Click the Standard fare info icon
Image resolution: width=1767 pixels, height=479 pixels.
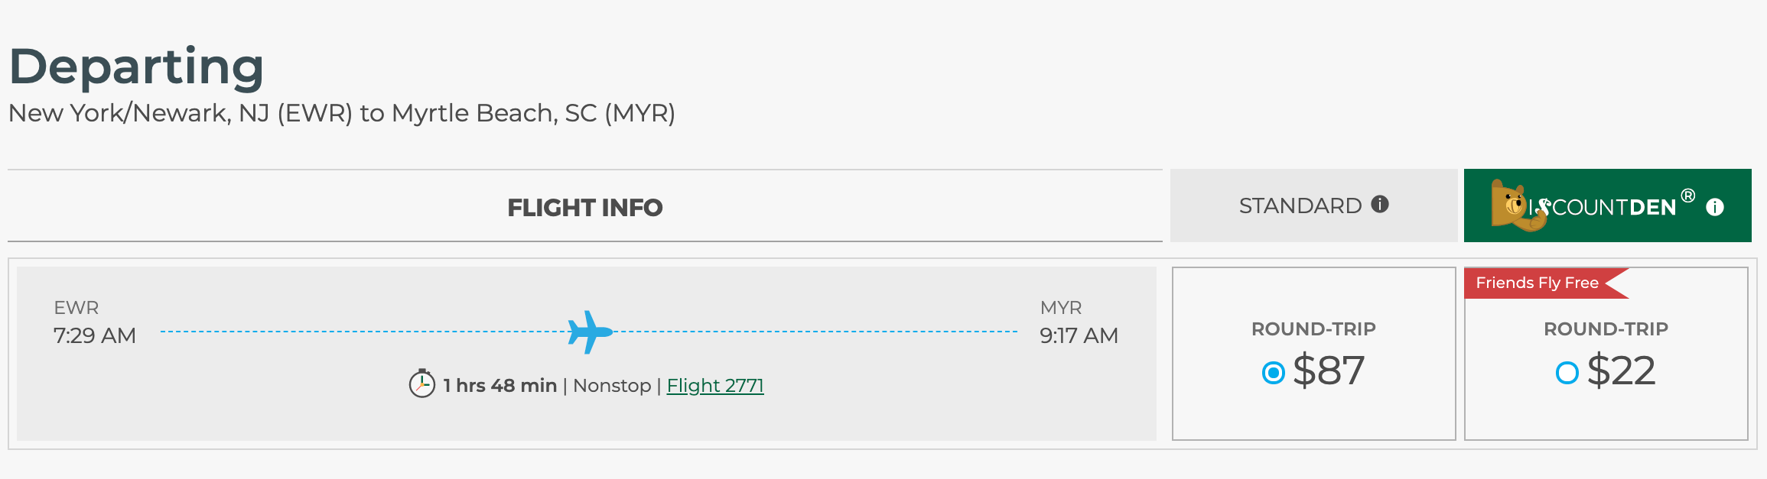pyautogui.click(x=1380, y=204)
